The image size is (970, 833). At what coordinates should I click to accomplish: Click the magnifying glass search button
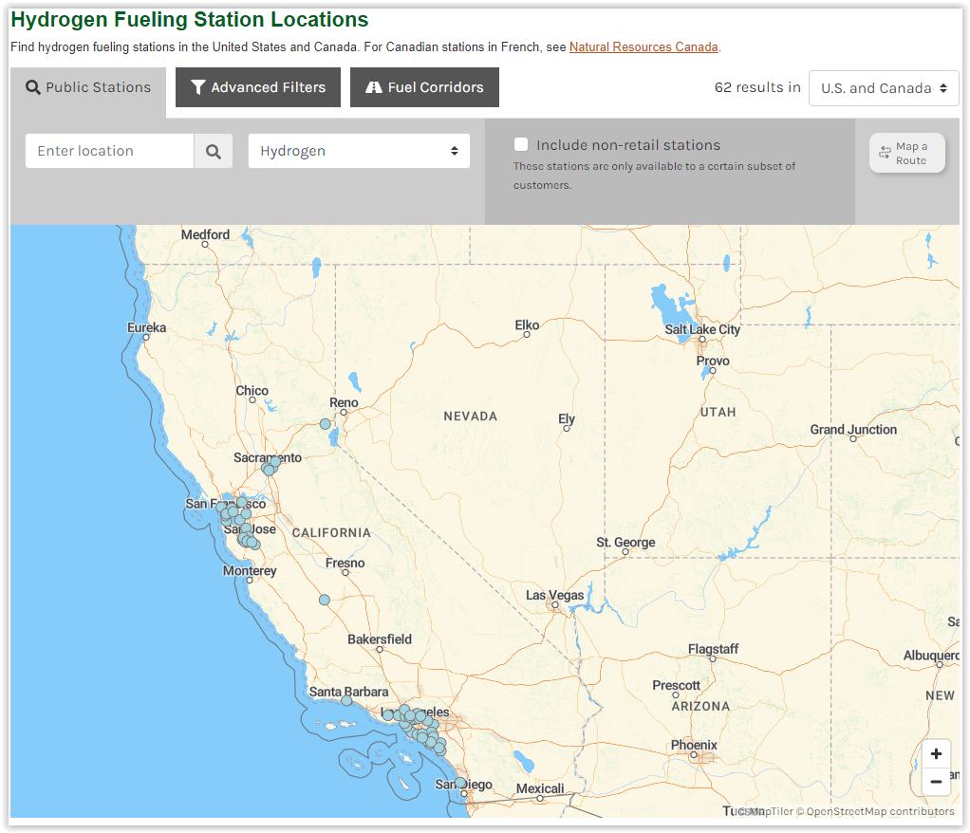214,151
